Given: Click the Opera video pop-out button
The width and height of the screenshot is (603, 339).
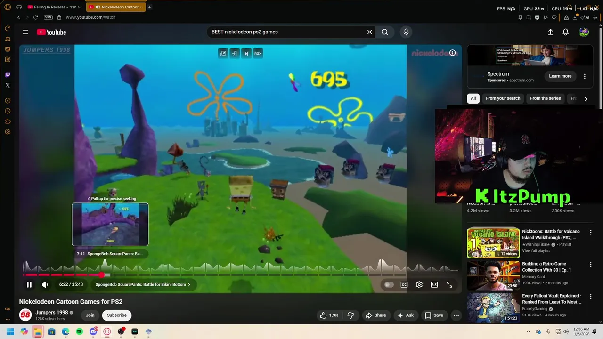Looking at the screenshot, I should pyautogui.click(x=223, y=53).
